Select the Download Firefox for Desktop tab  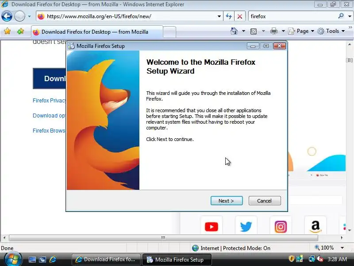coord(97,32)
